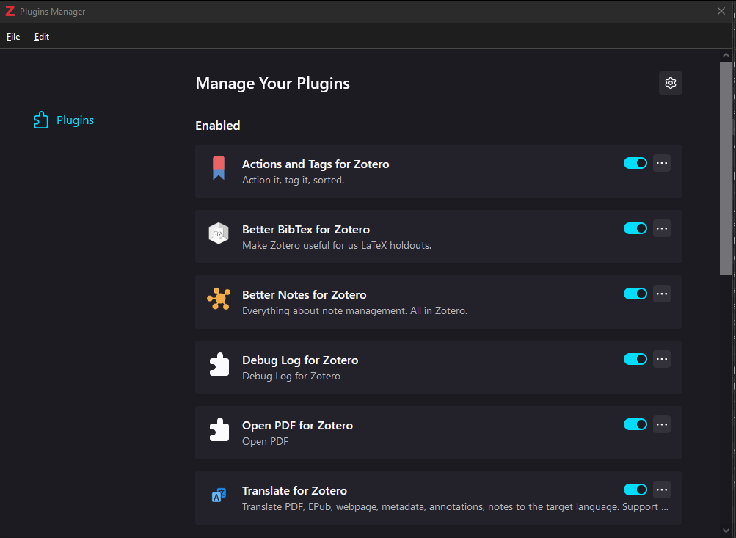The width and height of the screenshot is (736, 538).
Task: Close the Plugins Manager window
Action: click(x=721, y=11)
